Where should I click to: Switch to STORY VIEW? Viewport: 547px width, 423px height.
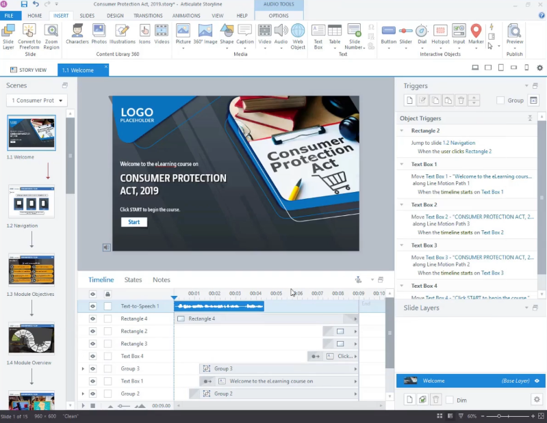point(29,70)
